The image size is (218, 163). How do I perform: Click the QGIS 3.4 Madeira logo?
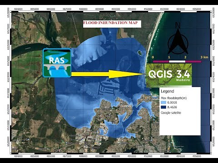point(169,75)
